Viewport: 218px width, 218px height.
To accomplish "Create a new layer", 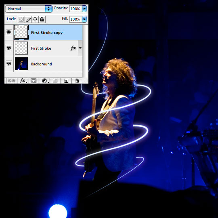I will (x=66, y=80).
